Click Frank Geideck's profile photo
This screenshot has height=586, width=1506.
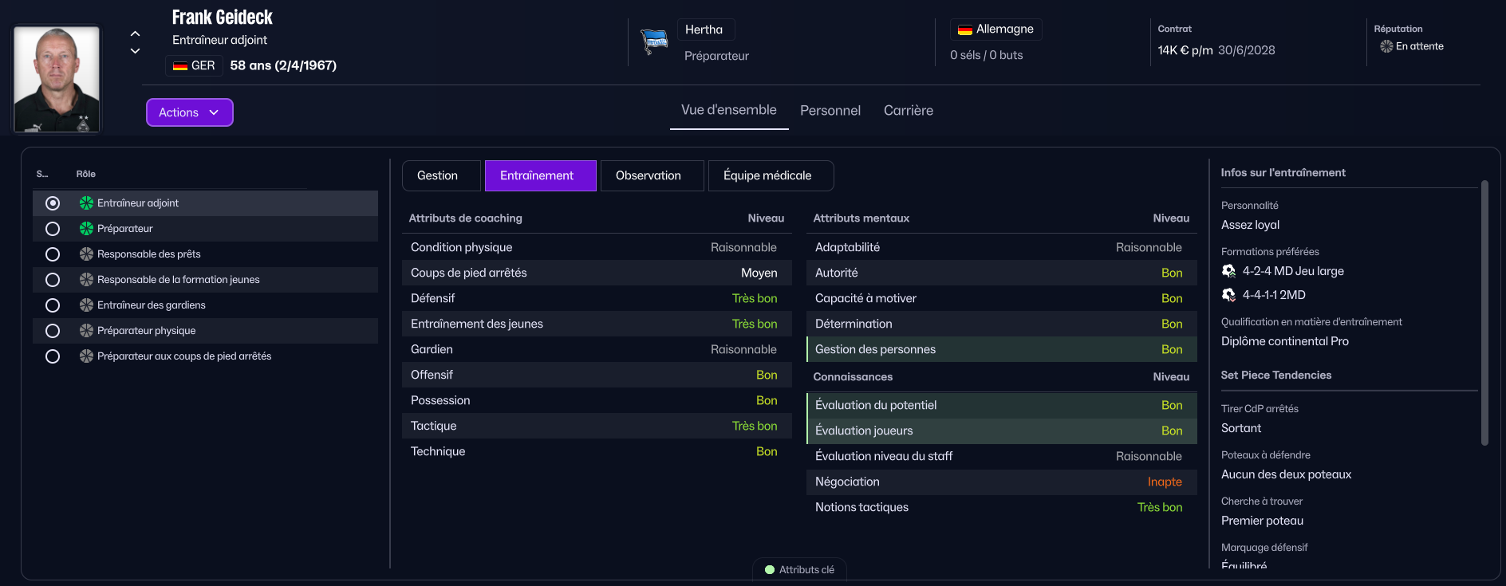click(x=57, y=79)
